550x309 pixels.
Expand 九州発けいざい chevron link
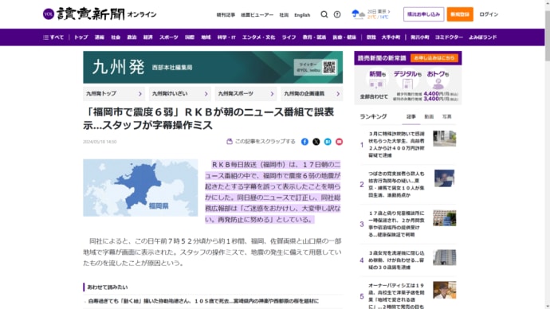180,93
